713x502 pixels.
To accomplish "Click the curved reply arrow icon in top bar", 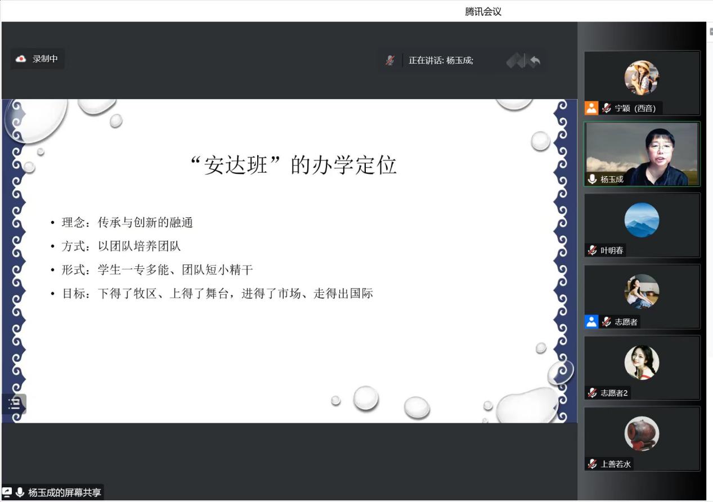I will pos(535,61).
